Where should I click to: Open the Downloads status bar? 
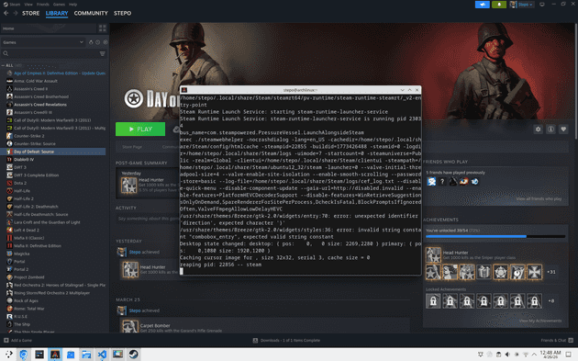click(286, 340)
